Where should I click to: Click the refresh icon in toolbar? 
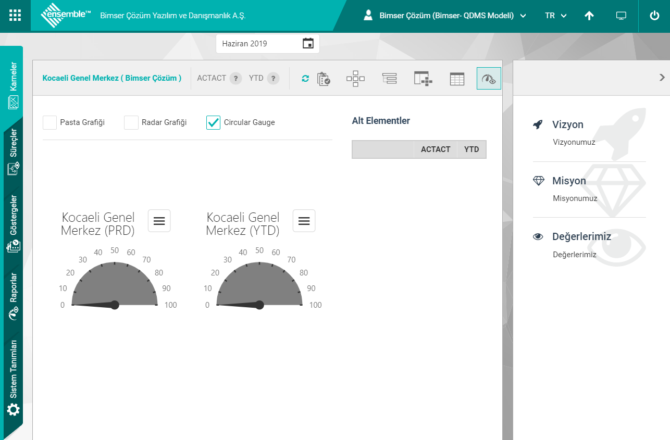click(x=305, y=79)
